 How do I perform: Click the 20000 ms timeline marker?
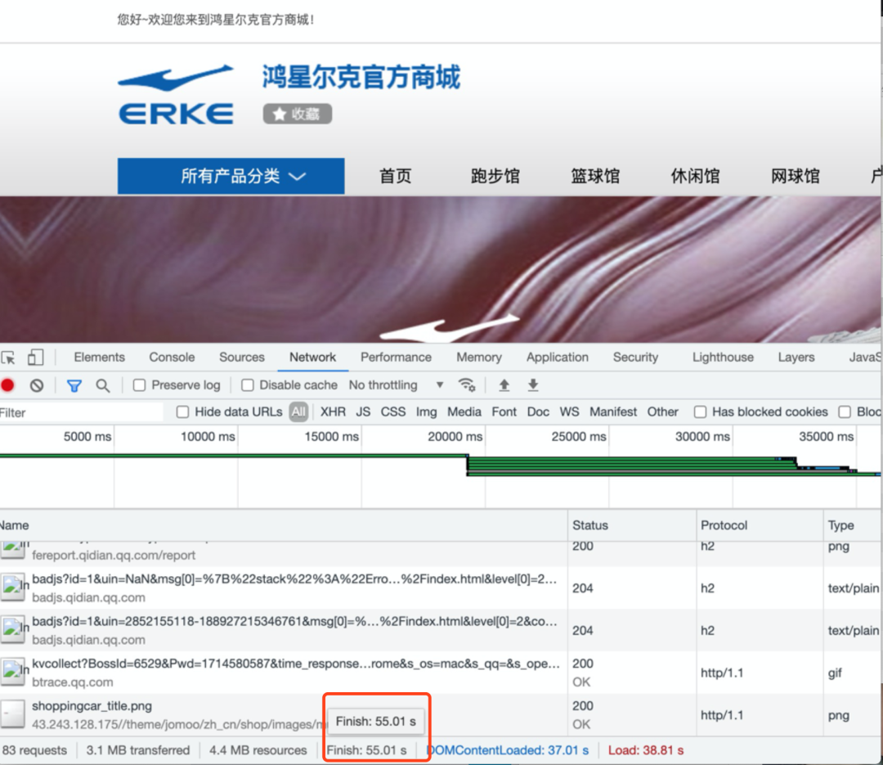pos(455,436)
